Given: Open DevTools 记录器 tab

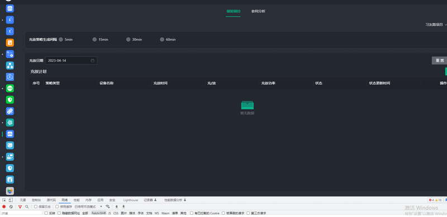Looking at the screenshot, I should pos(150,200).
